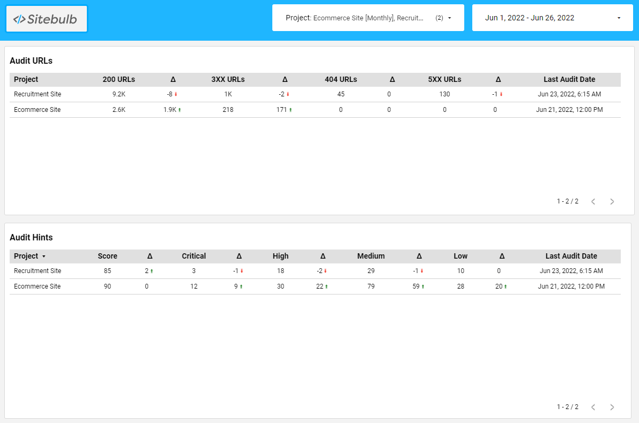Click the 130 value under 5XX URLs
Screen dimensions: 639x423
coord(444,94)
